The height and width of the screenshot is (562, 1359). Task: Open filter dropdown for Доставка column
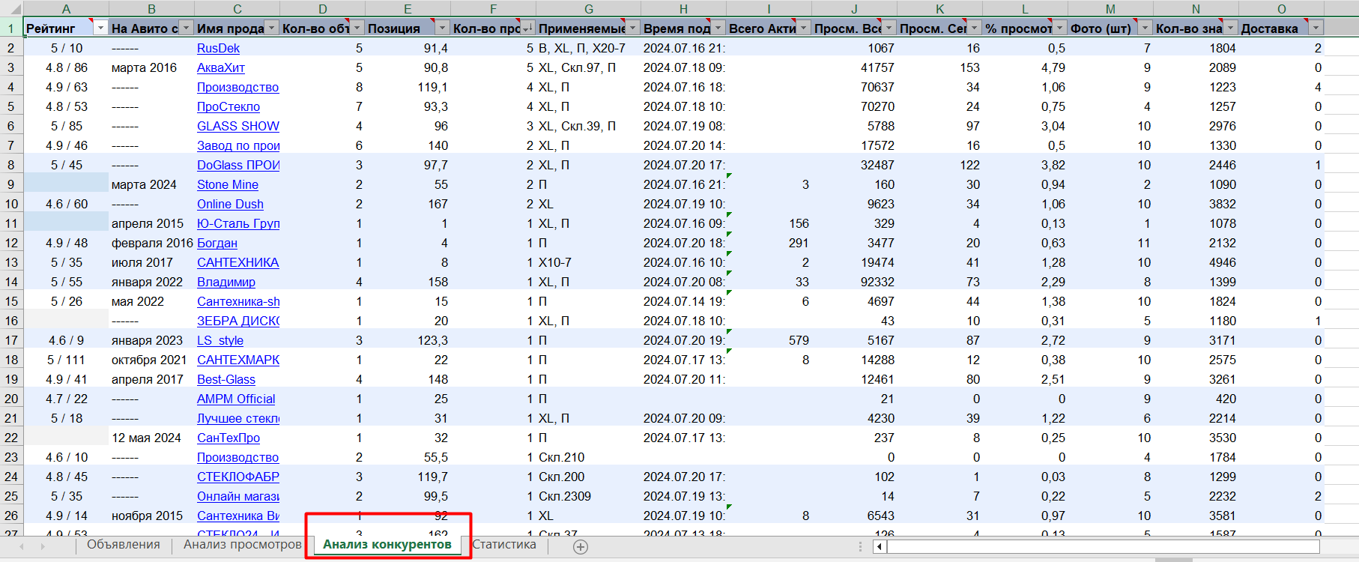(x=1316, y=28)
